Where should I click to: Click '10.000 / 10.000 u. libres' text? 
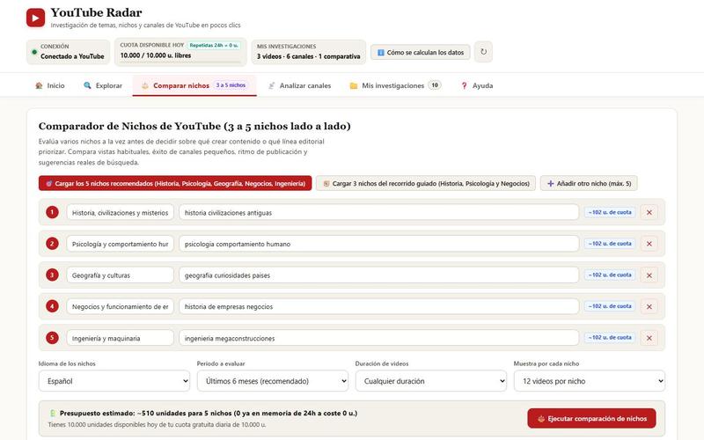coord(156,55)
